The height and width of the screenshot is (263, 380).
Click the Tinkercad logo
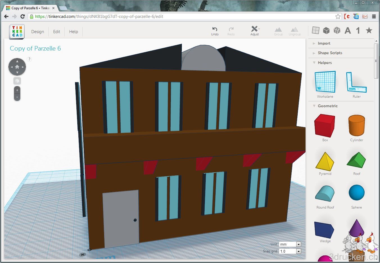click(x=17, y=31)
